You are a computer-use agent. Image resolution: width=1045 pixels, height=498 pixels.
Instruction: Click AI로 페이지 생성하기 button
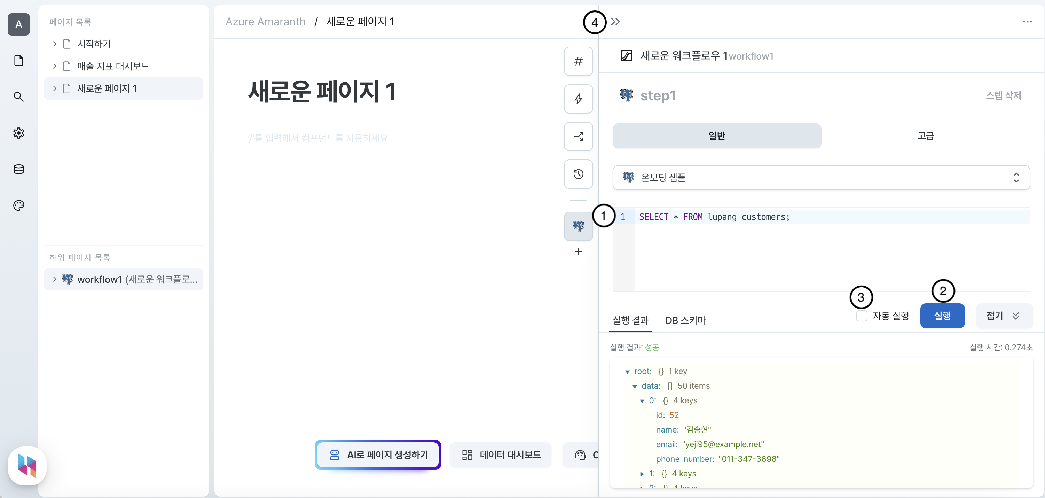coord(378,454)
